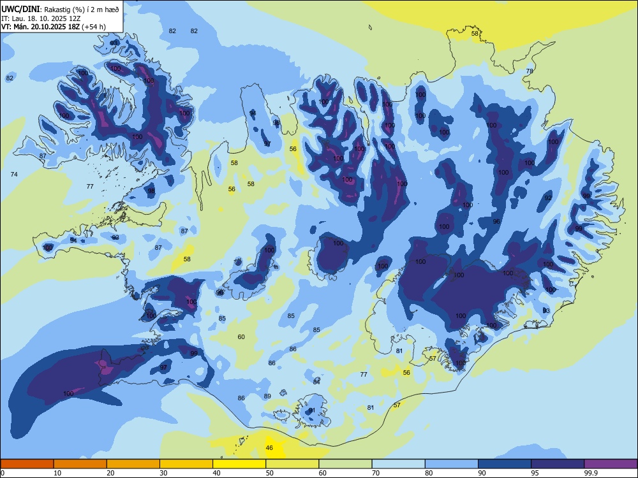Click the purple legend swatch above 99.9
Screen dimensions: 638x478
tap(611, 464)
